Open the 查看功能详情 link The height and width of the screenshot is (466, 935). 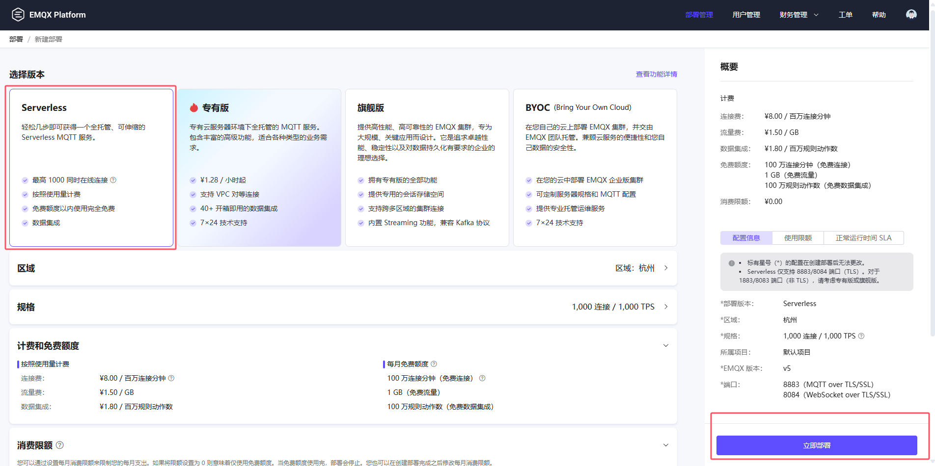[x=657, y=74]
